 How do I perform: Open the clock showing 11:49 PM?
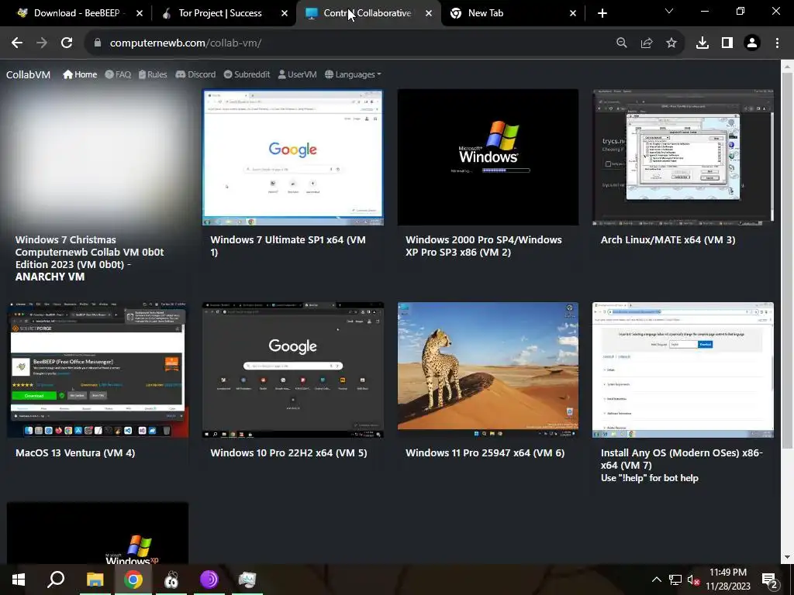point(728,580)
